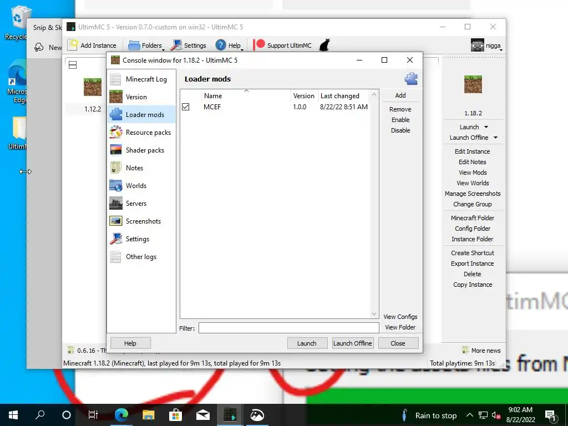
Task: Expand the Launch dropdown arrow in side panel
Action: coord(486,127)
